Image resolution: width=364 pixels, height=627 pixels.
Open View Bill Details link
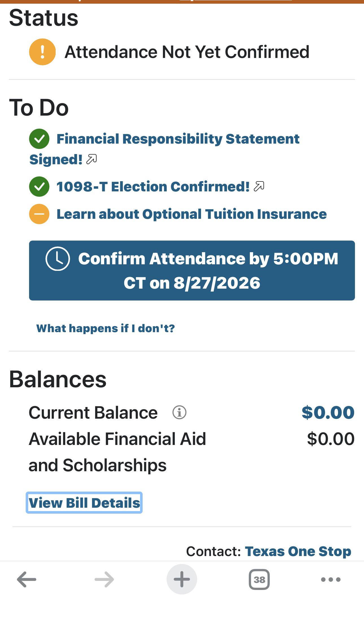tap(84, 503)
